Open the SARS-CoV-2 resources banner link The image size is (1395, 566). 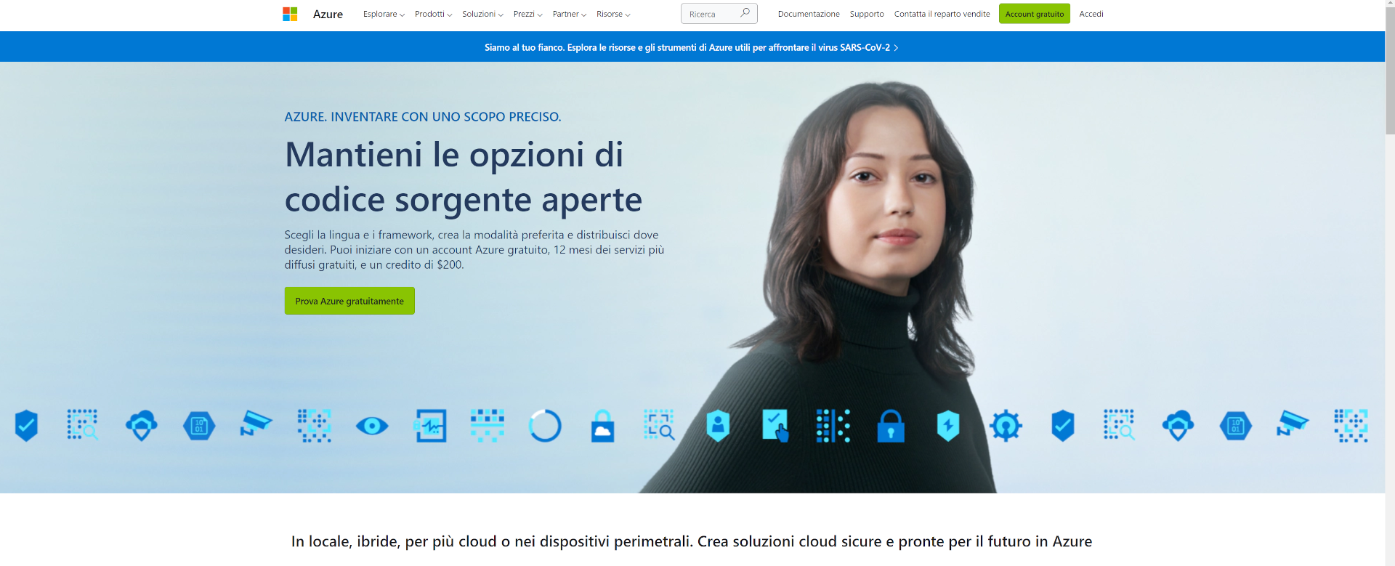(x=692, y=47)
